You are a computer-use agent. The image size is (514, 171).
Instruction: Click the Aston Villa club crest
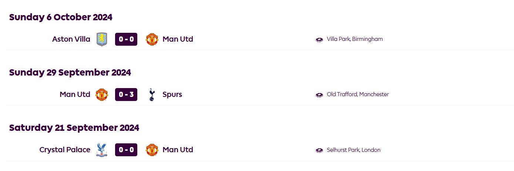click(101, 39)
